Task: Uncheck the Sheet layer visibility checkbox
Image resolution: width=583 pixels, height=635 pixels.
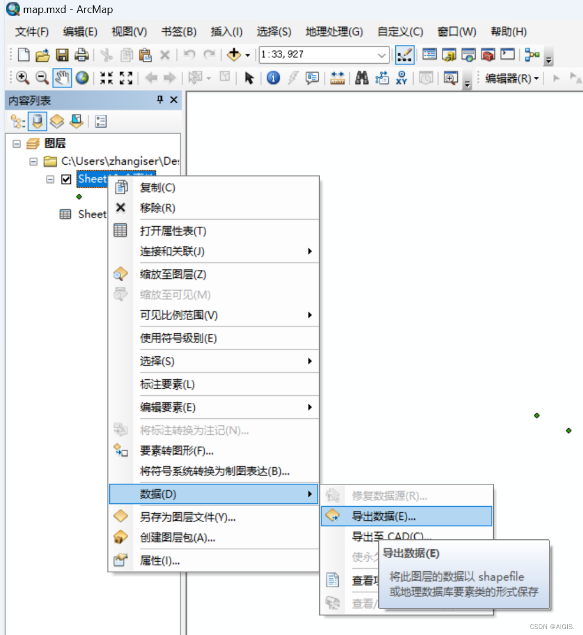Action: click(x=66, y=180)
